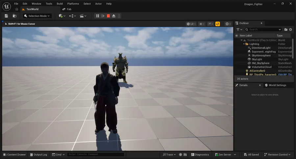
Task: Click the Unreal Engine logo icon
Action: click(7, 7)
